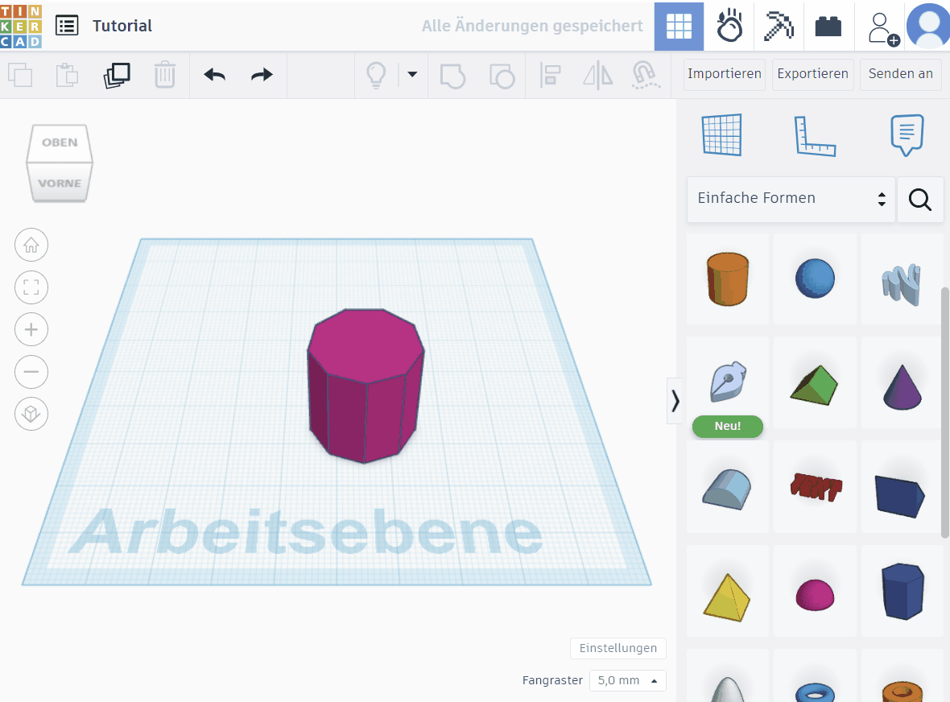Viewport: 950px width, 702px height.
Task: Click the Align tool icon
Action: pyautogui.click(x=550, y=75)
